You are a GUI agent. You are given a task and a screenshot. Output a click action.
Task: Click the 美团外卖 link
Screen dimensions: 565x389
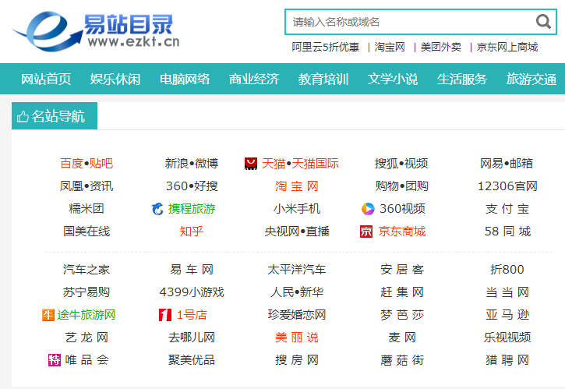pyautogui.click(x=441, y=48)
